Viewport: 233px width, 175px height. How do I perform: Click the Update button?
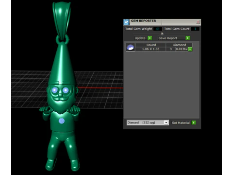coord(140,38)
